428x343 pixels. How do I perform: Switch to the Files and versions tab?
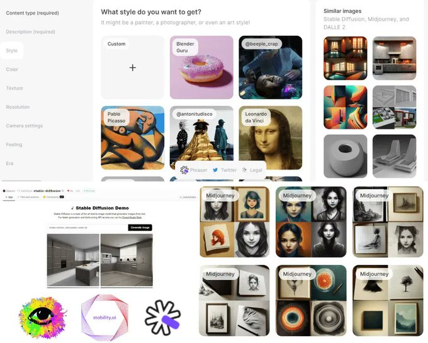pos(28,197)
